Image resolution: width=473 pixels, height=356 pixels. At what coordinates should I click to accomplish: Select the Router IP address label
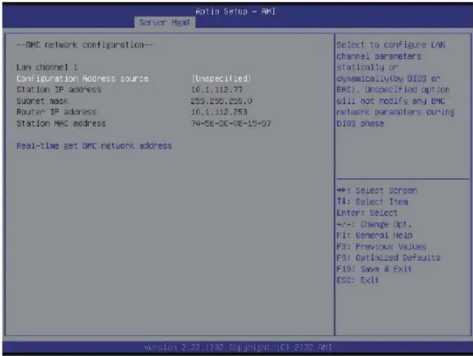tap(56, 112)
